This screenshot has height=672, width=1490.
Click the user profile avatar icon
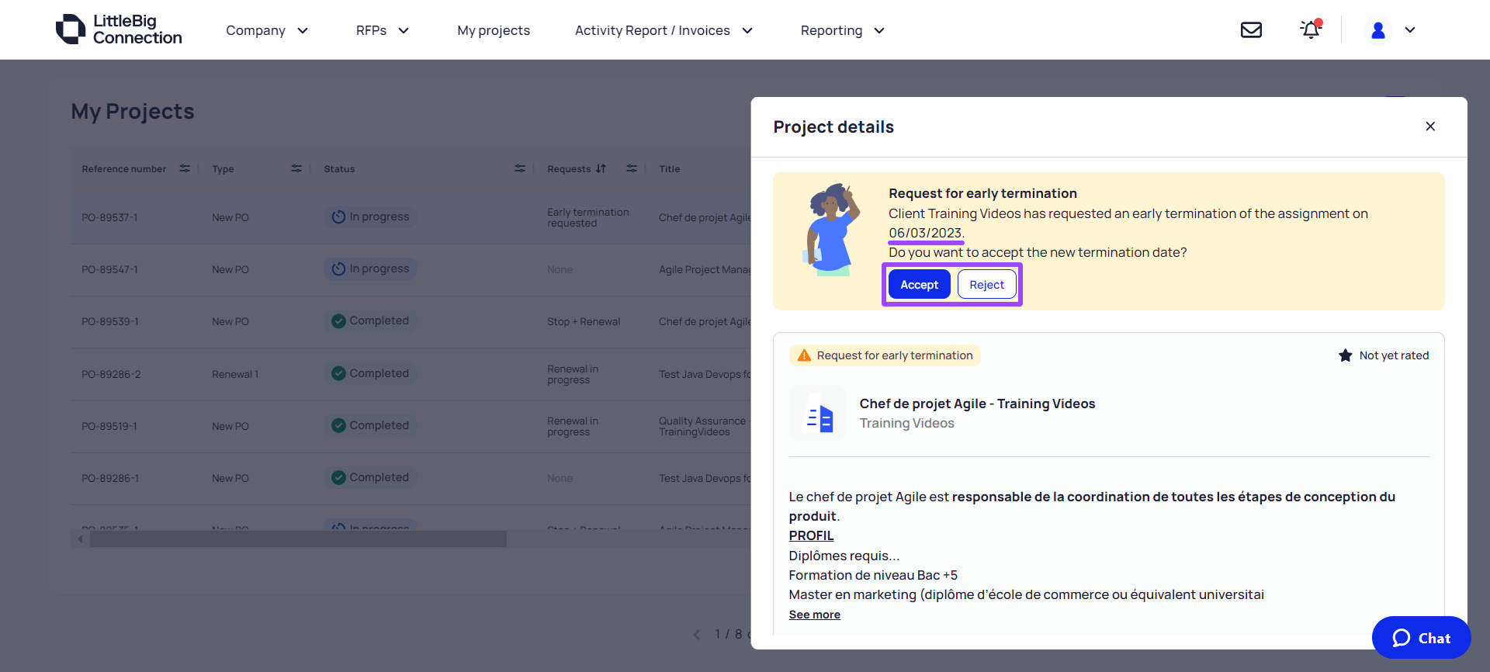coord(1378,30)
